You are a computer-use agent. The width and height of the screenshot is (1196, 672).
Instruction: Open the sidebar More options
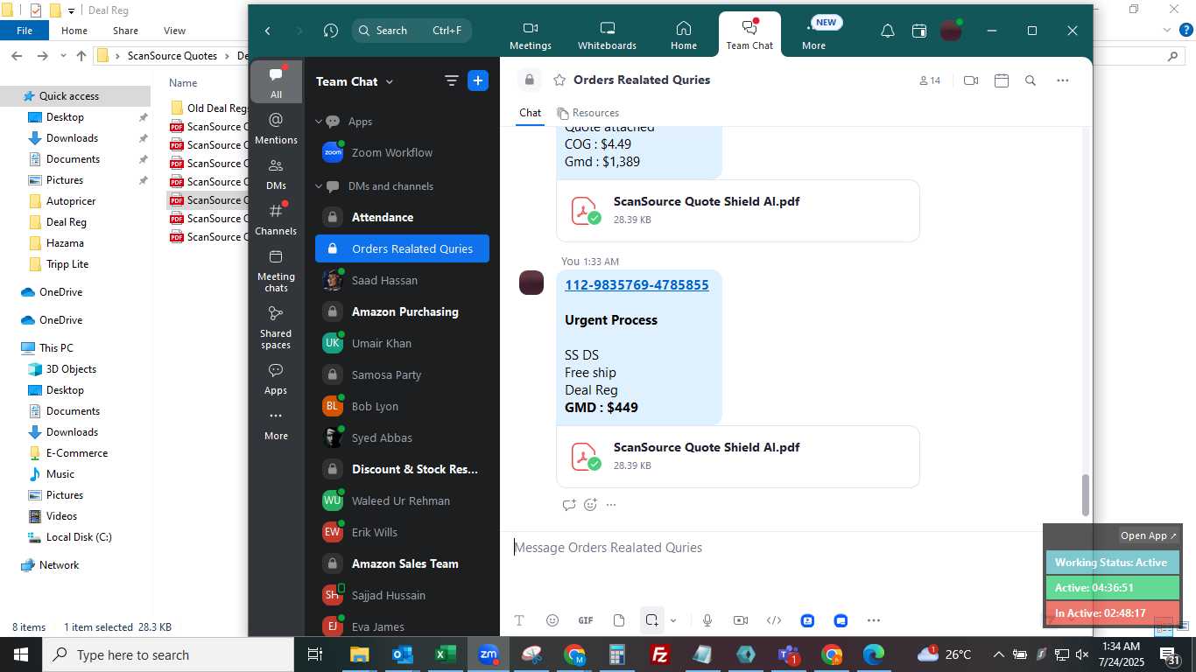(x=276, y=424)
